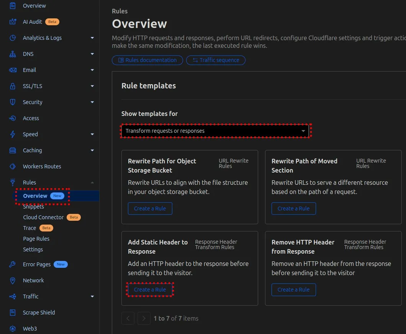The image size is (406, 334).
Task: Open AI Audit in sidebar
Action: [33, 22]
